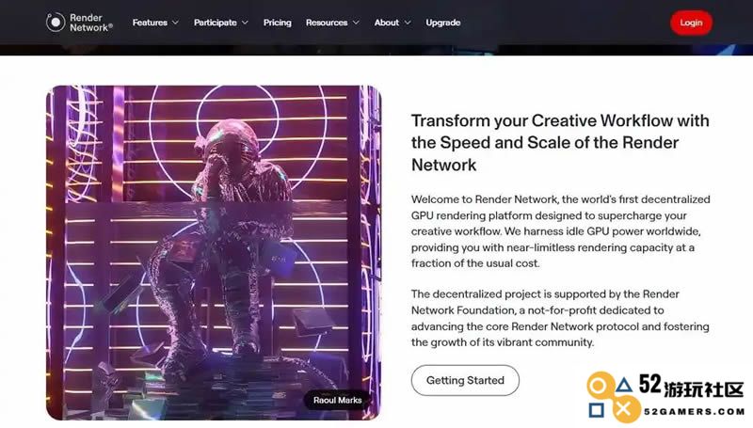Click the Transform your Creative Workflow heading
Screen dimensions: 753x428
pos(560,142)
